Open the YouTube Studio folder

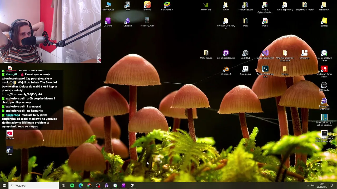(x=245, y=6)
